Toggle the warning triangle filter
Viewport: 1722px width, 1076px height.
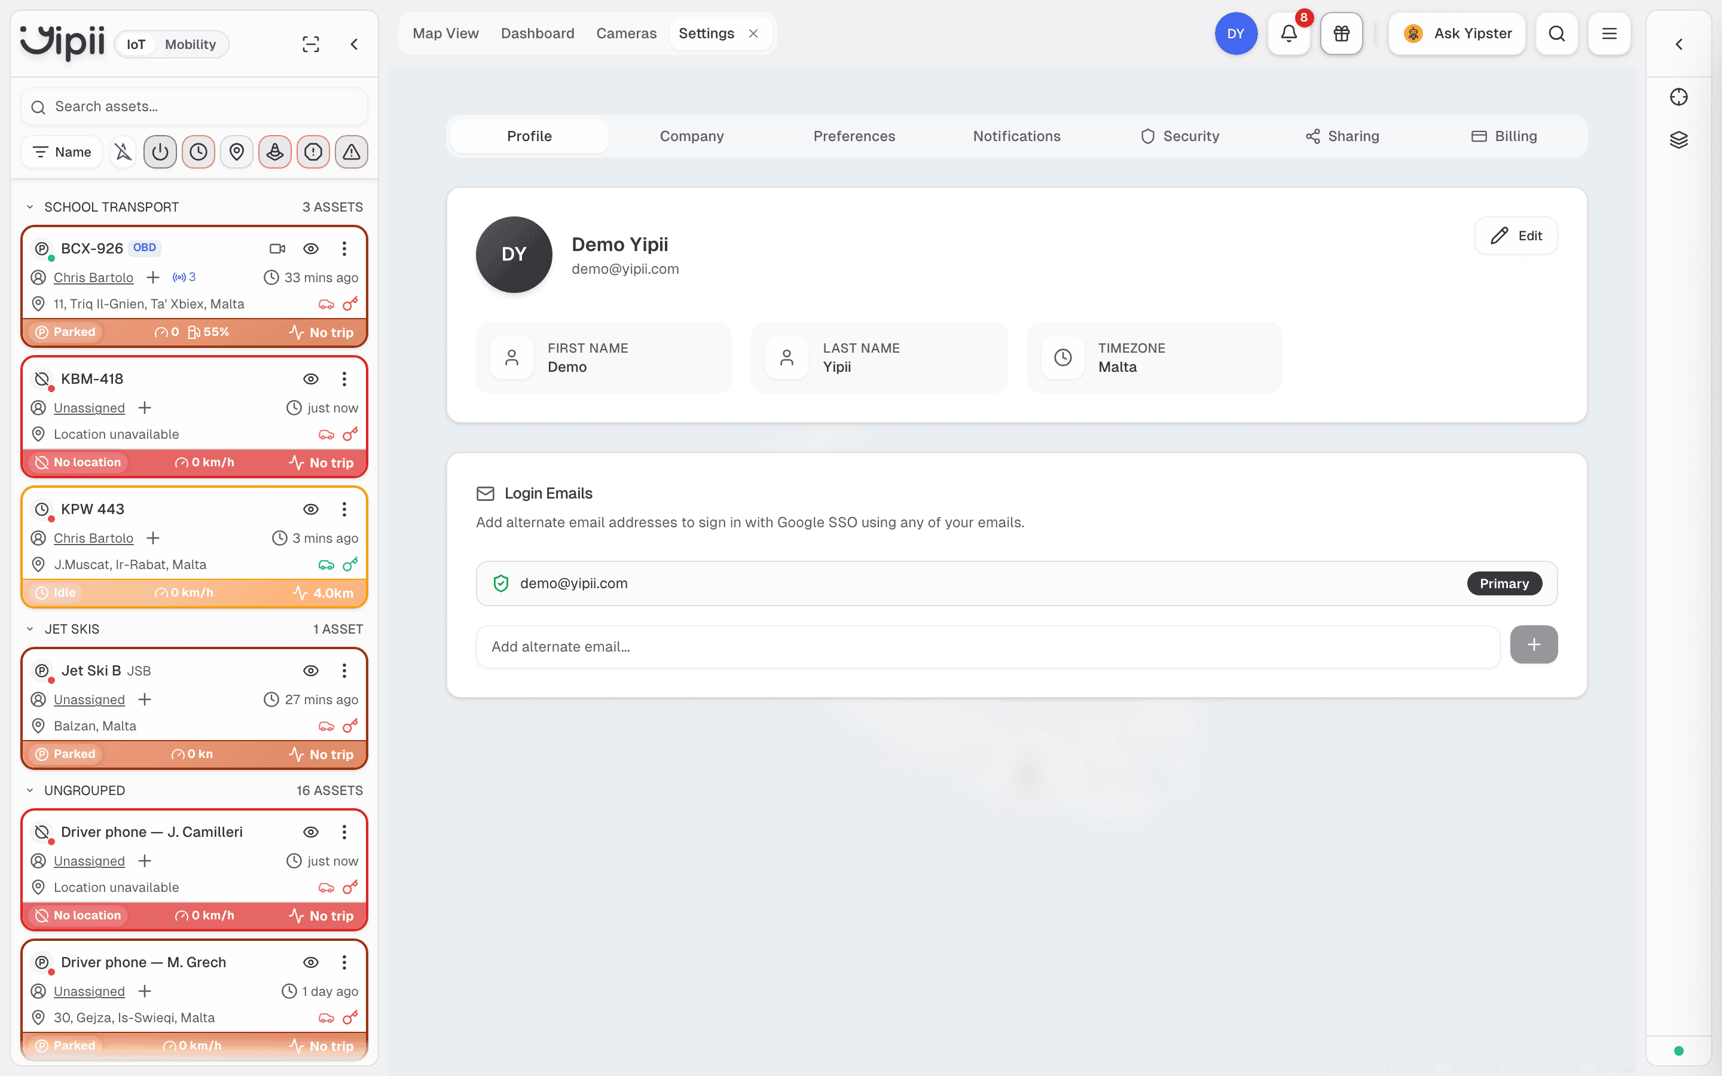click(x=352, y=152)
